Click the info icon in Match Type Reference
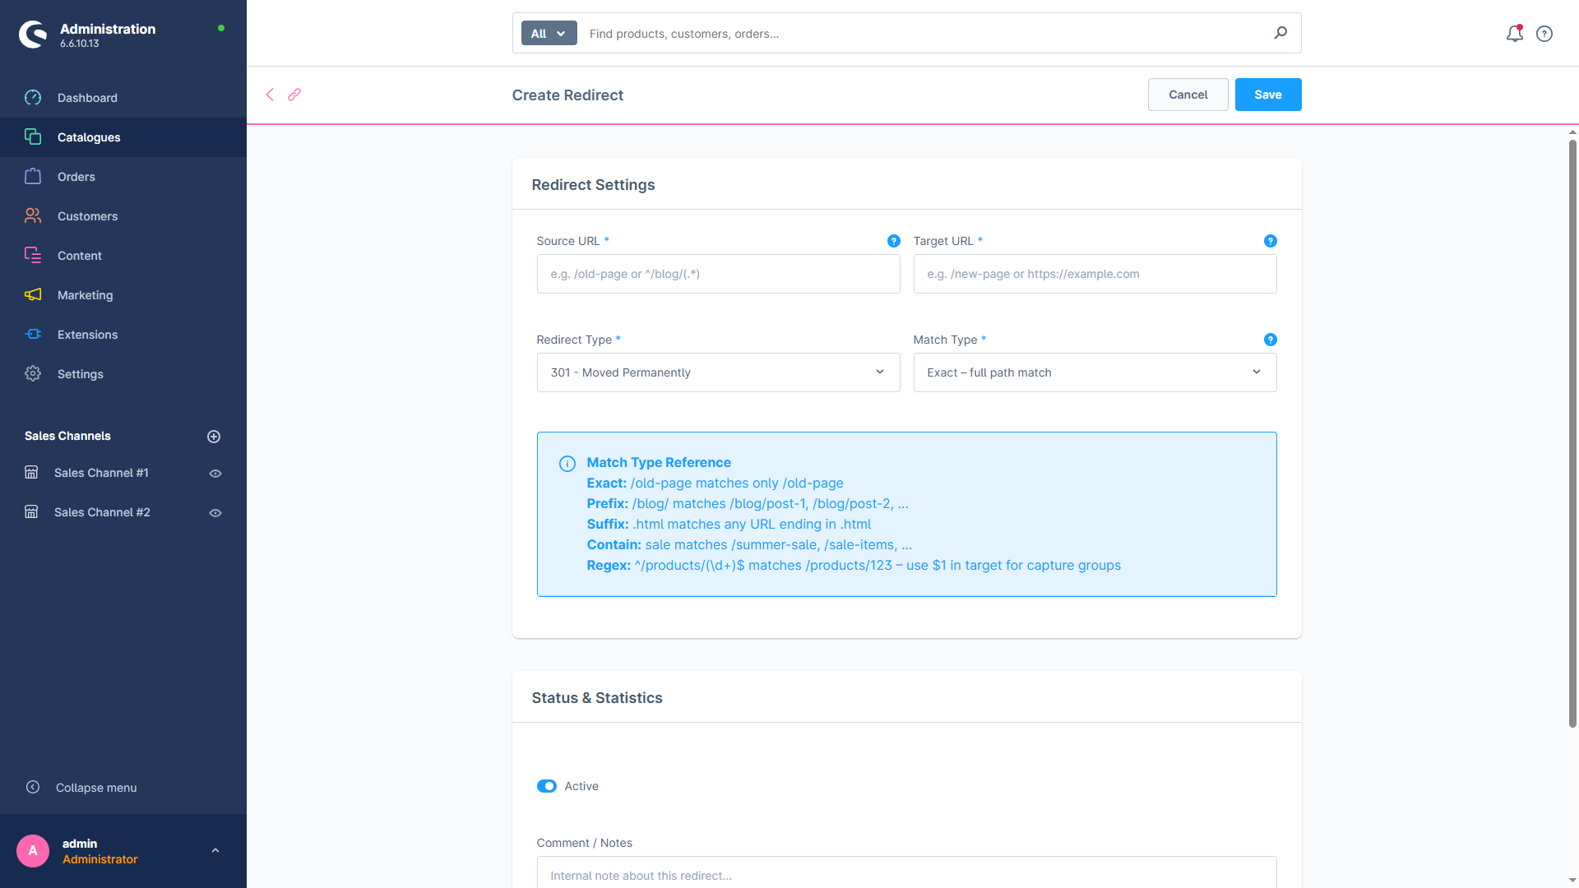 pyautogui.click(x=567, y=464)
